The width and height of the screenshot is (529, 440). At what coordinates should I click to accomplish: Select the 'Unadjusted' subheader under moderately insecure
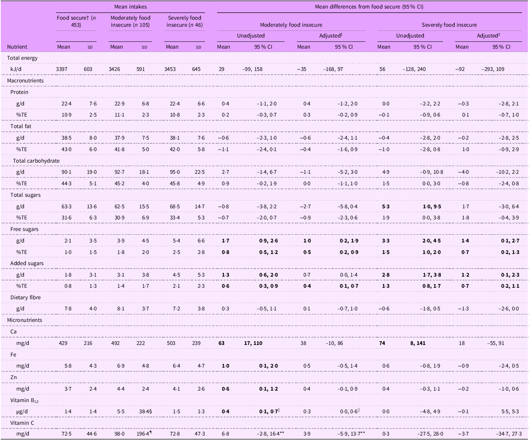coord(251,36)
